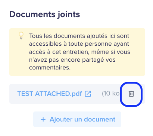The width and height of the screenshot is (153, 136).
Task: Click the word pdf in the file name
Action: click(x=77, y=94)
